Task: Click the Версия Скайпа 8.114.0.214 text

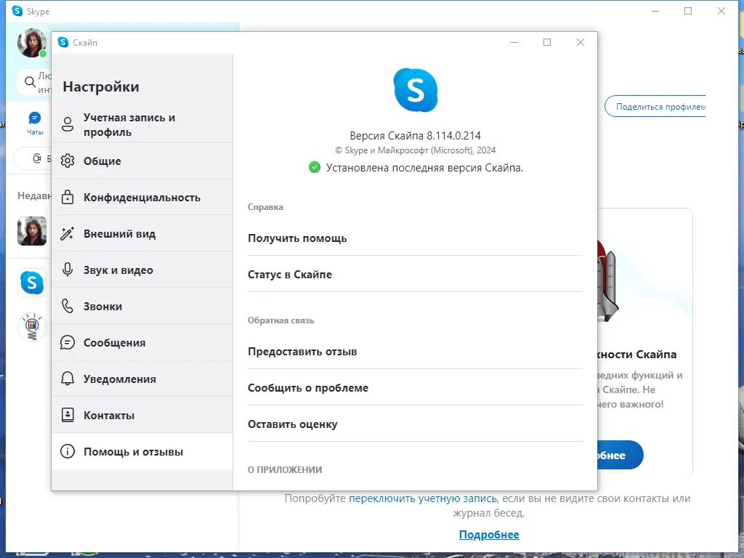Action: coord(415,136)
